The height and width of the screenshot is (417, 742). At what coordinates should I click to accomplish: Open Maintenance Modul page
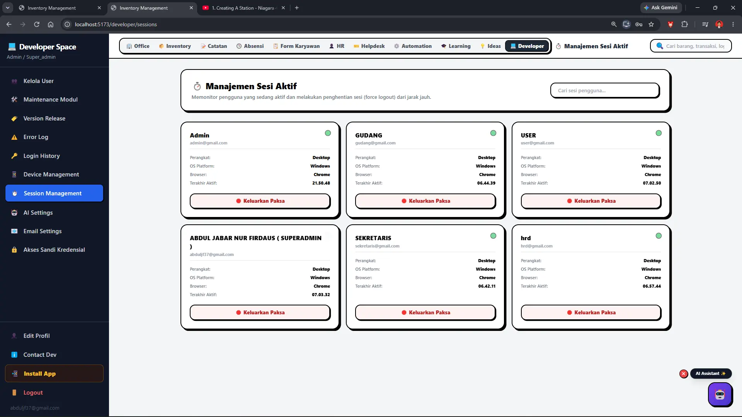tap(54, 100)
